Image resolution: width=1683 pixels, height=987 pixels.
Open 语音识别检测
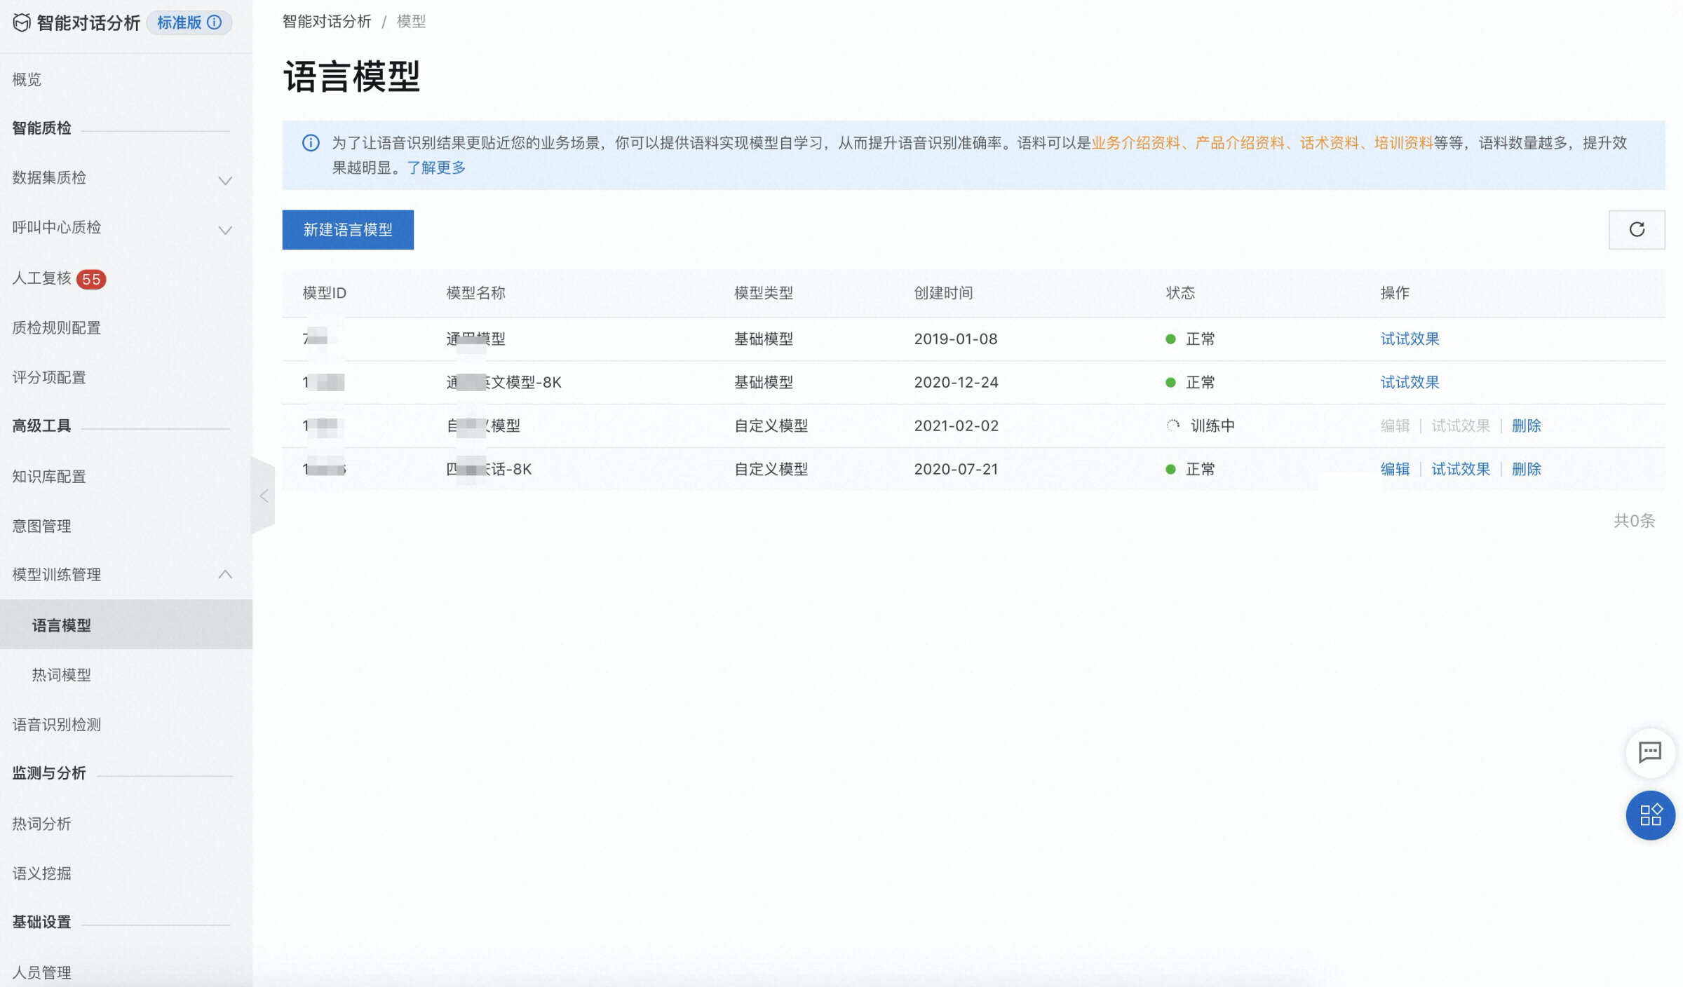57,724
